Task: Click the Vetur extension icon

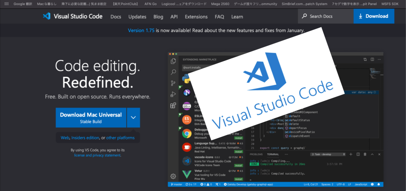Action: coord(187,174)
